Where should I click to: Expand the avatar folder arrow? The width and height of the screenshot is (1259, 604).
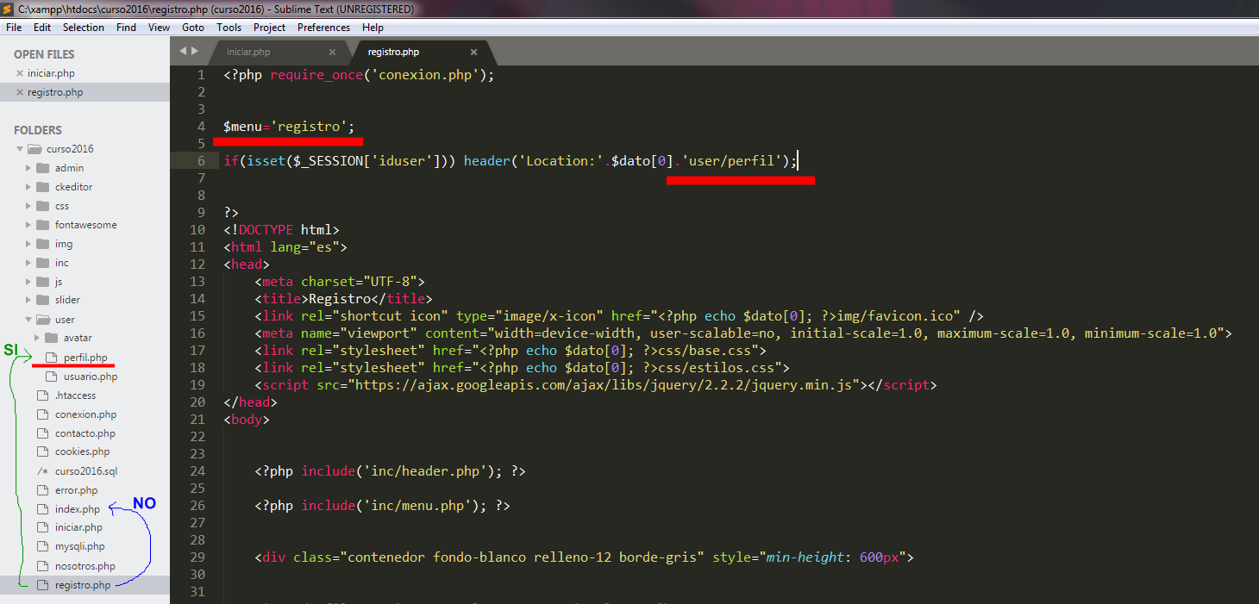[37, 338]
